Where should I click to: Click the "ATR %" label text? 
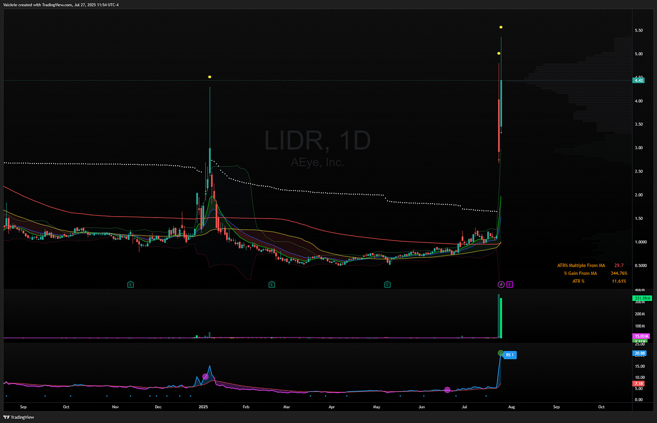click(578, 281)
